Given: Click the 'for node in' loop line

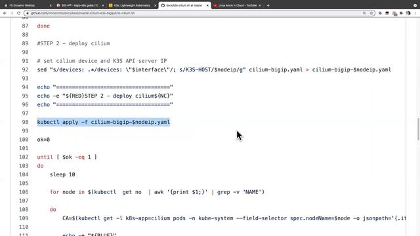Looking at the screenshot, I should pos(157,192).
